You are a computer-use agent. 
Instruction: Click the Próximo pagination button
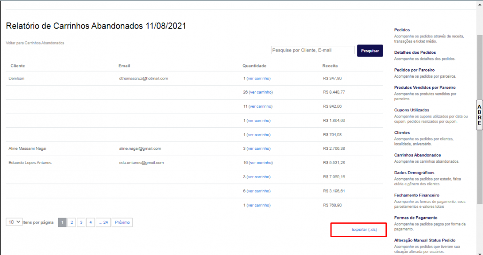pos(122,222)
